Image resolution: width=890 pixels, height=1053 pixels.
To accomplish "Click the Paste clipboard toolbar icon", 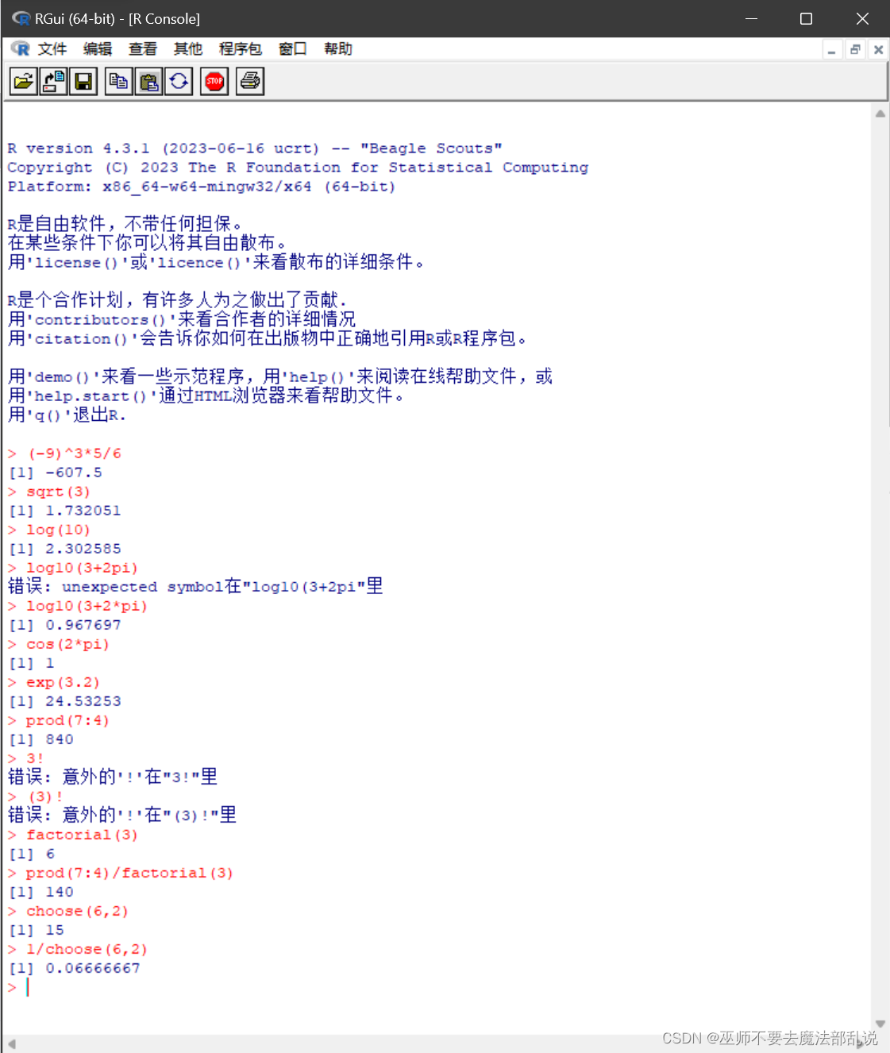I will pyautogui.click(x=148, y=81).
